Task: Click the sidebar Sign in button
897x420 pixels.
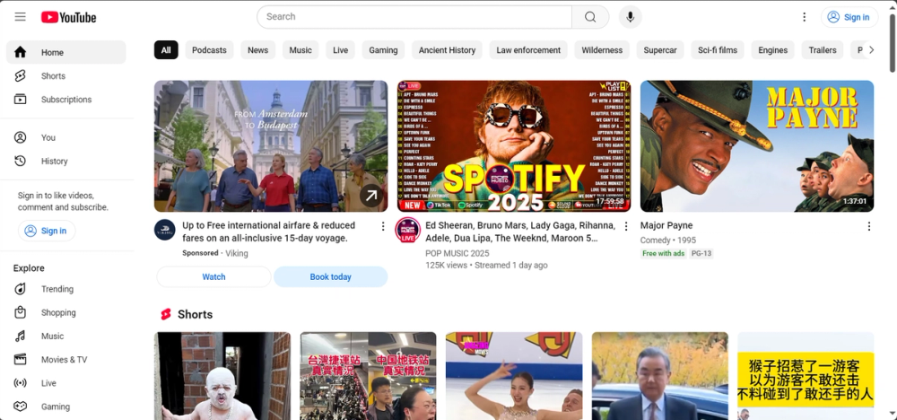Action: (x=47, y=231)
